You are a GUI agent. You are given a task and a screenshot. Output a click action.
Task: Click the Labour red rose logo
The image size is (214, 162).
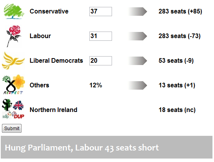click(x=13, y=36)
